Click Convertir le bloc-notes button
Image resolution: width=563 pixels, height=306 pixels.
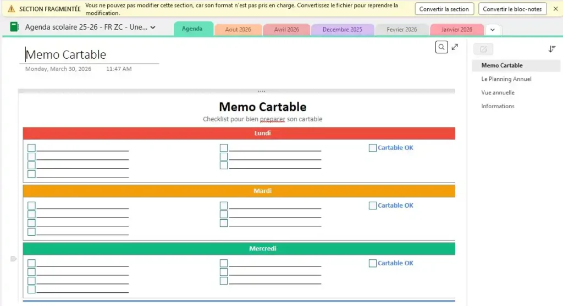[512, 9]
